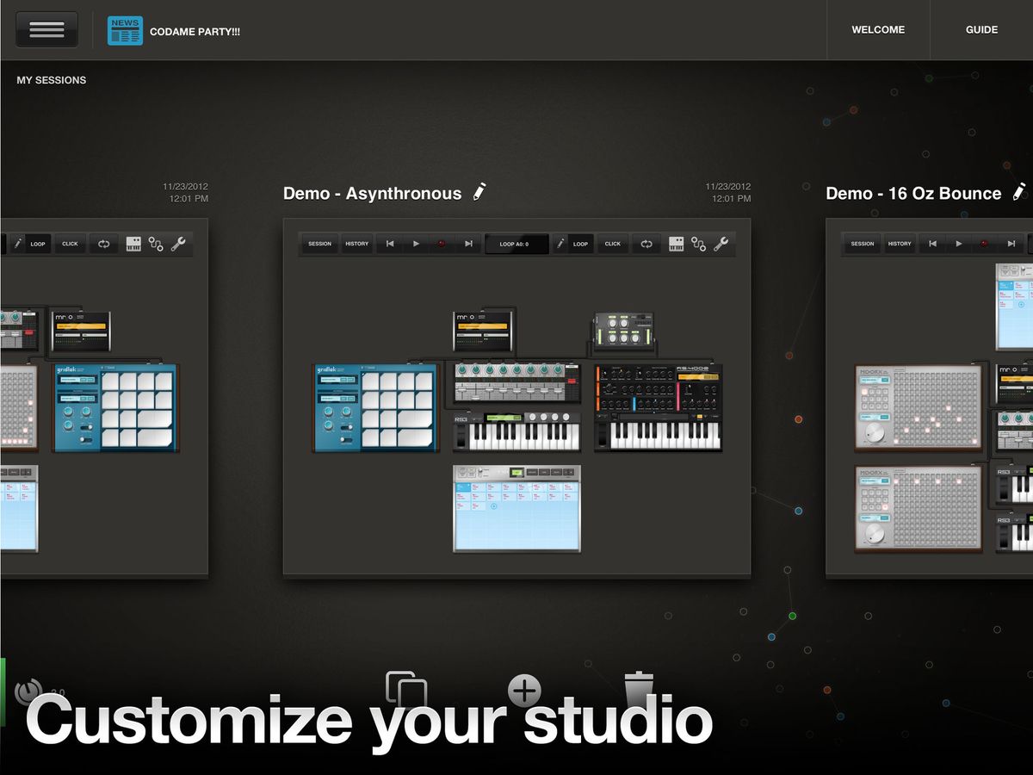Open the Tremolo wrench settings icon in the toolbar

pyautogui.click(x=722, y=244)
